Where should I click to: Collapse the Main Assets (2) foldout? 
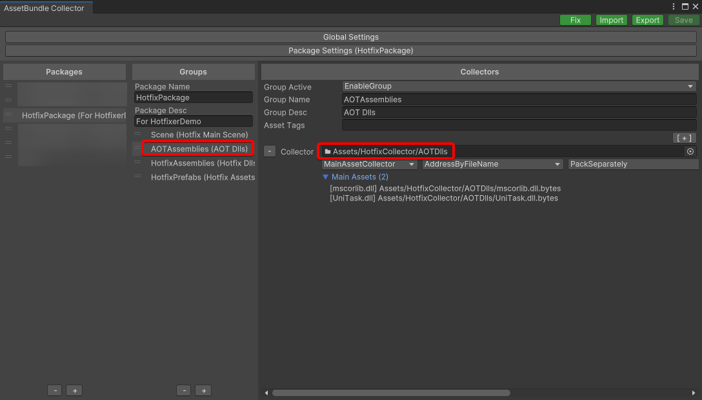[326, 176]
